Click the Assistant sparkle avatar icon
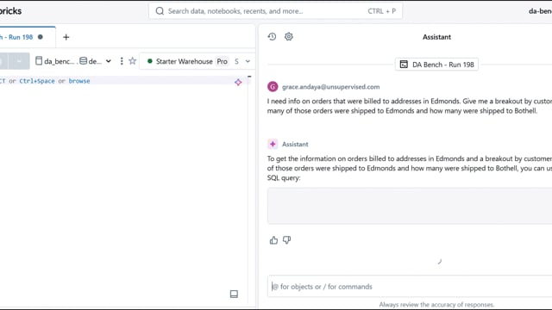 (x=273, y=144)
